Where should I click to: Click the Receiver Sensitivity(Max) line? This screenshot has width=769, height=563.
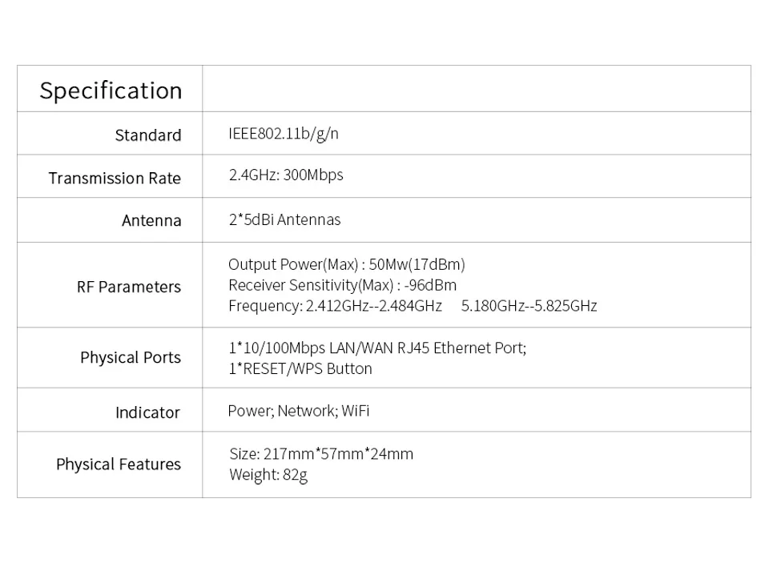(x=342, y=285)
